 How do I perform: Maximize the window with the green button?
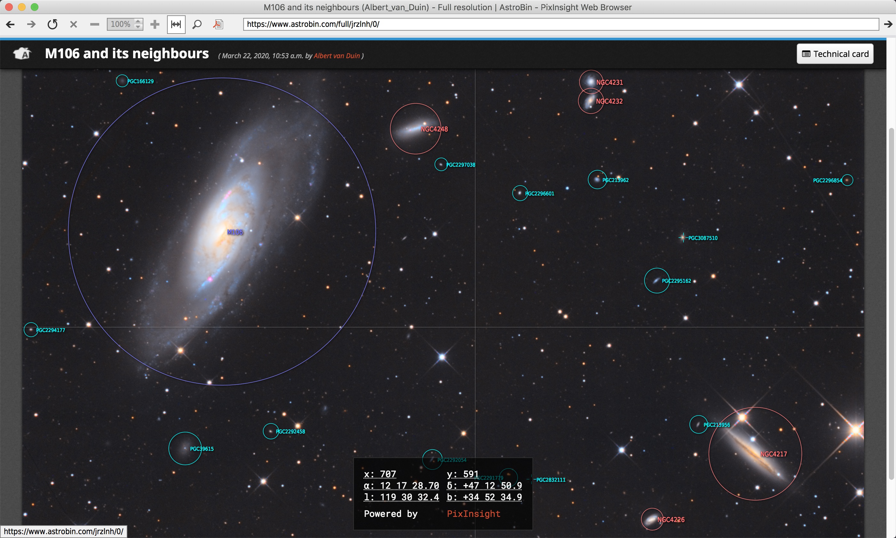[35, 7]
